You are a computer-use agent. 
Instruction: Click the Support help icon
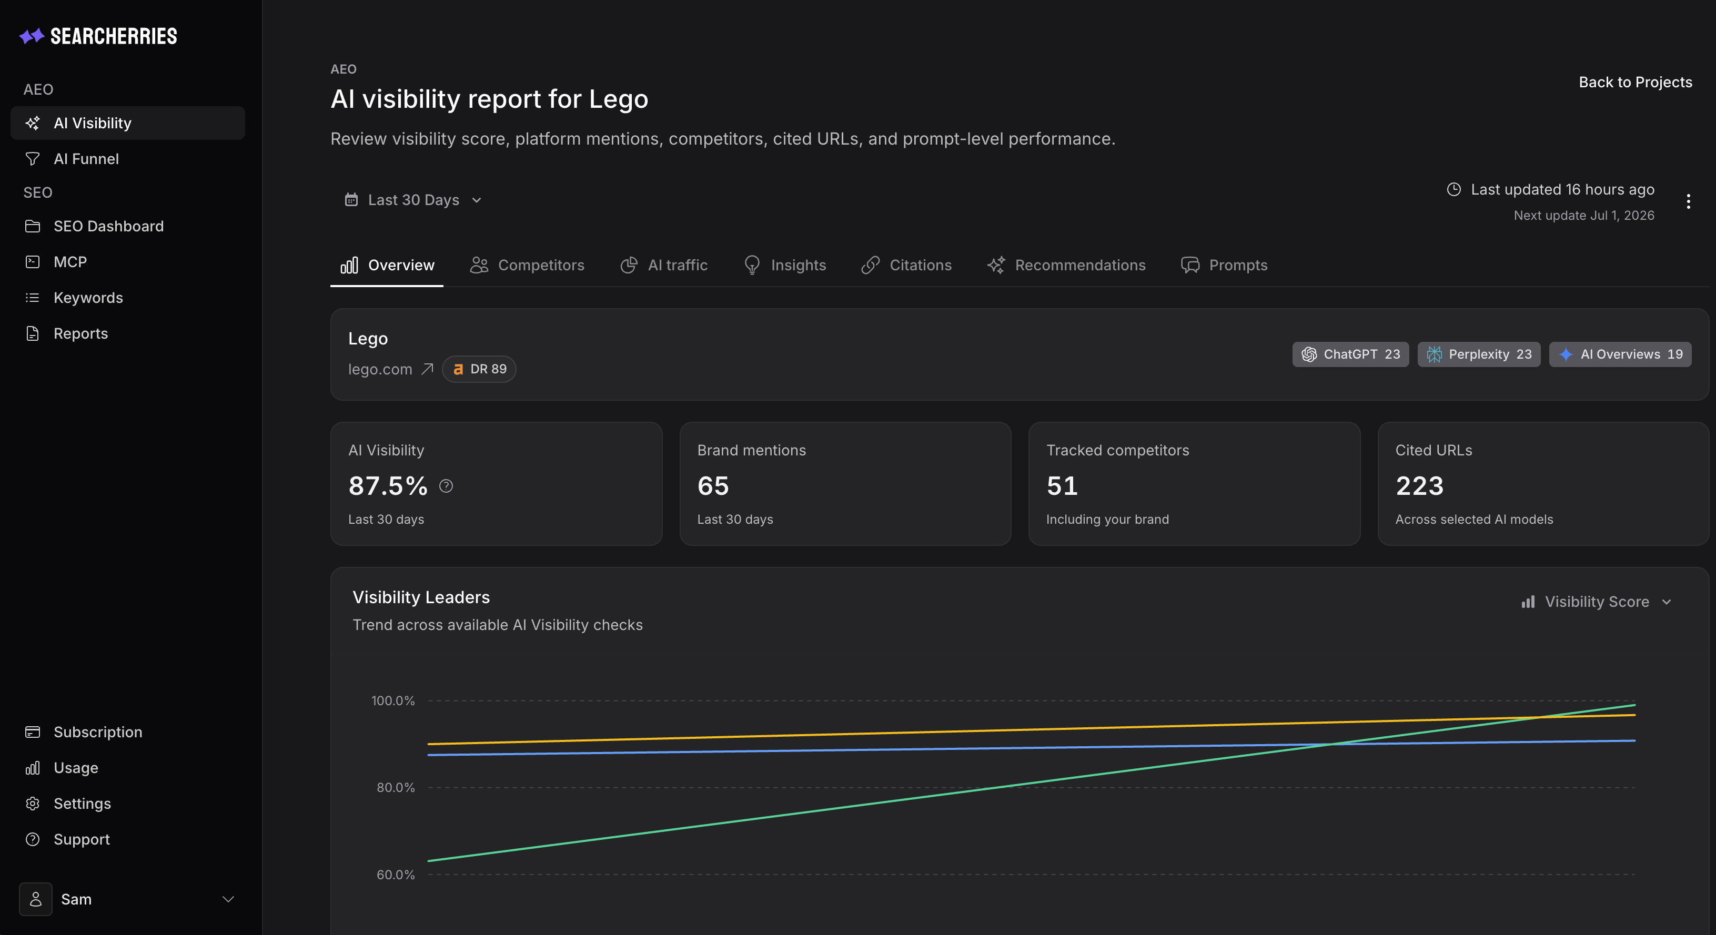click(x=33, y=840)
